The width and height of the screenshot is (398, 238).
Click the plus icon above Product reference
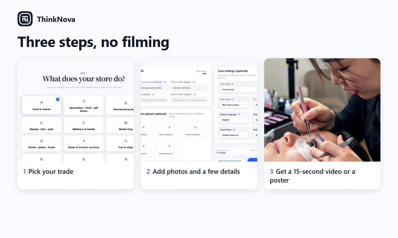click(196, 127)
